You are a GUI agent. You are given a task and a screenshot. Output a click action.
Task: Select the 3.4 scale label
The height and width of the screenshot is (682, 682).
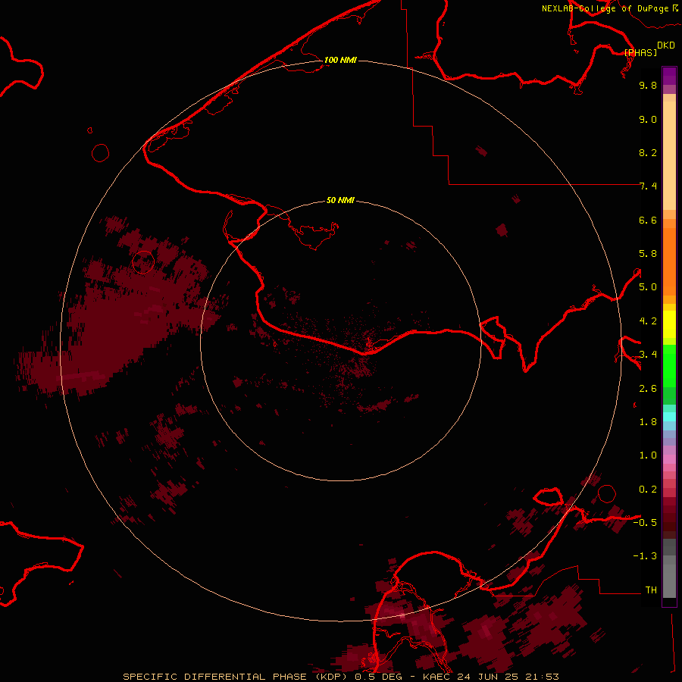click(x=648, y=355)
